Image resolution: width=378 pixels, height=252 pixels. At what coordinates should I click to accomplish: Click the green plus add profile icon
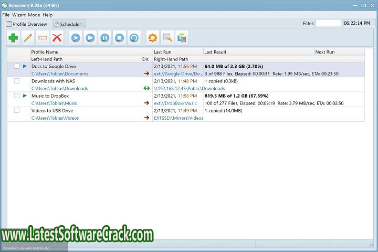pos(13,38)
